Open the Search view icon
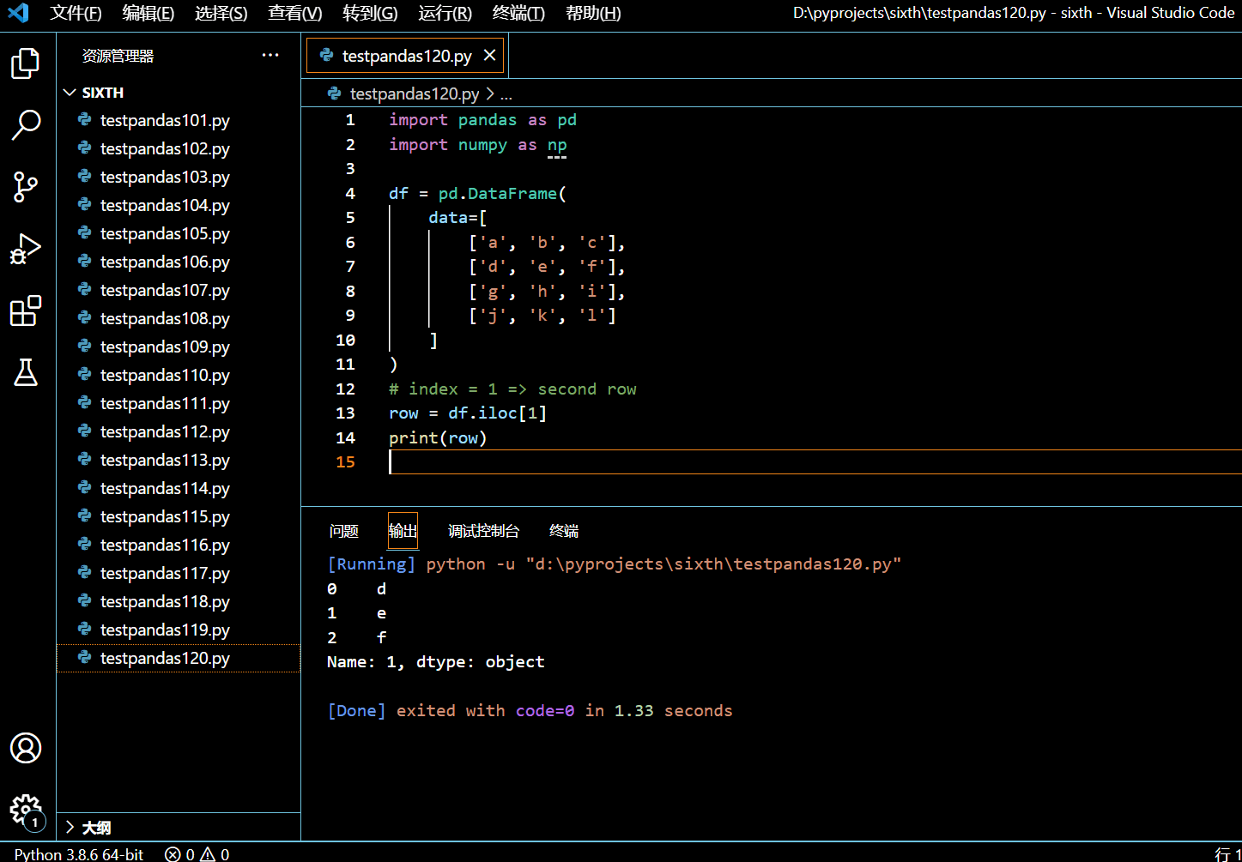Viewport: 1242px width, 862px height. pyautogui.click(x=26, y=124)
